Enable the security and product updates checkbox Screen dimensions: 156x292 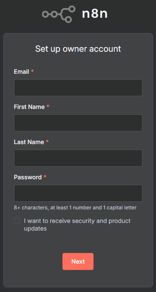(17, 221)
